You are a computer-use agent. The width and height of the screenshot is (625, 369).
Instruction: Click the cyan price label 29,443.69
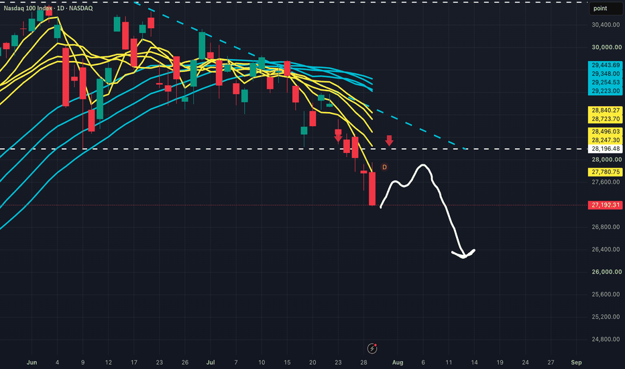click(605, 65)
